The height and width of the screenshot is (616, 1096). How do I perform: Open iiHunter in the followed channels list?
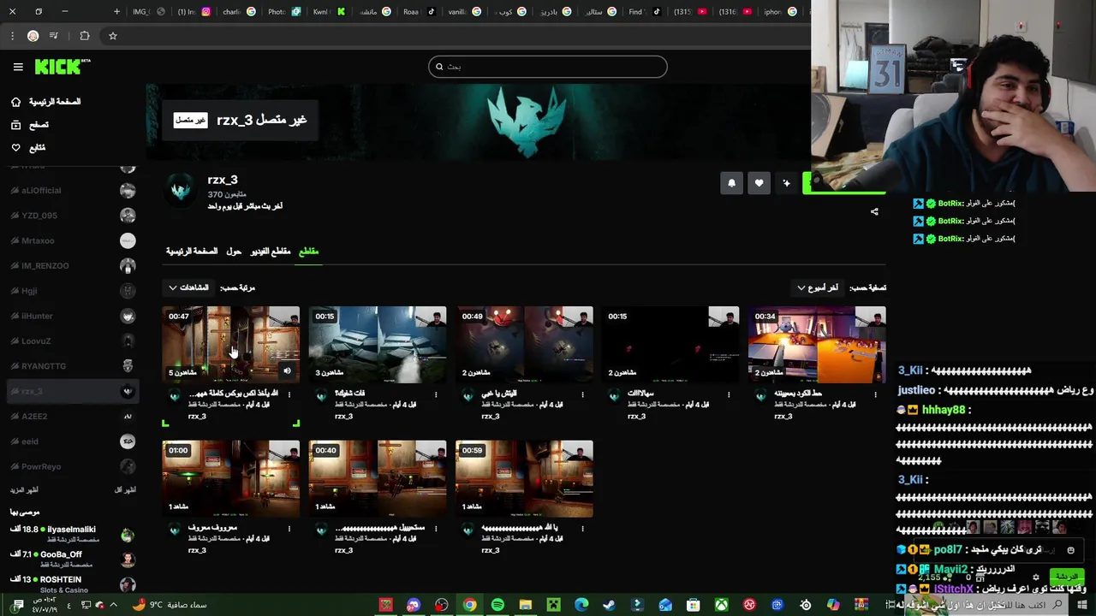coord(73,317)
